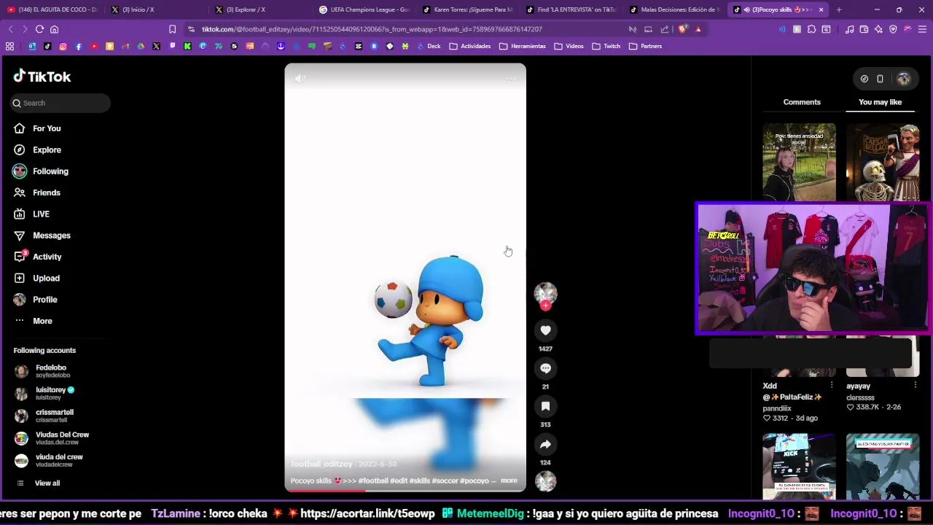Open the Actividades bookmarks folder
Viewport: 933px width, 525px height.
coord(469,46)
